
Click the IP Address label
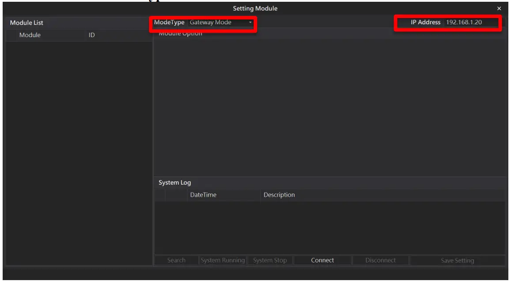coord(425,23)
